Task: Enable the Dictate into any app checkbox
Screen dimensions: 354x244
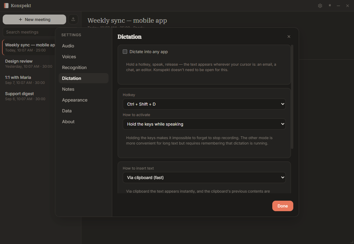Action: [x=125, y=51]
